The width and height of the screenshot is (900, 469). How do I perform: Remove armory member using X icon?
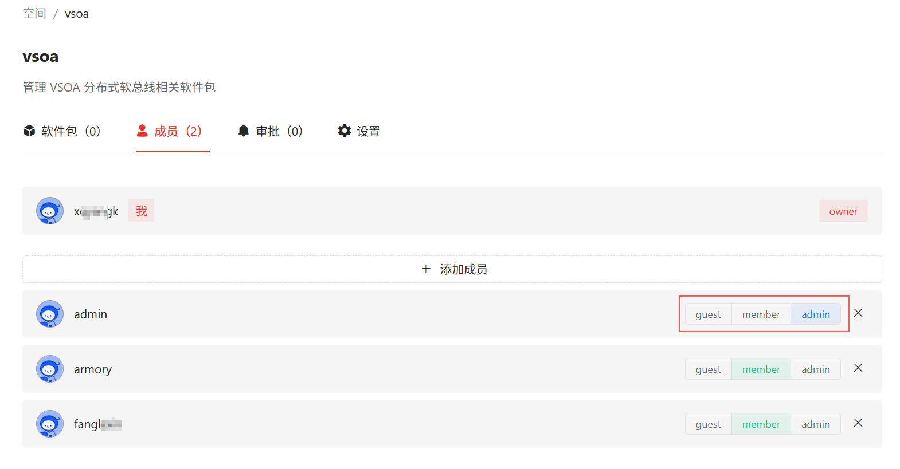858,368
